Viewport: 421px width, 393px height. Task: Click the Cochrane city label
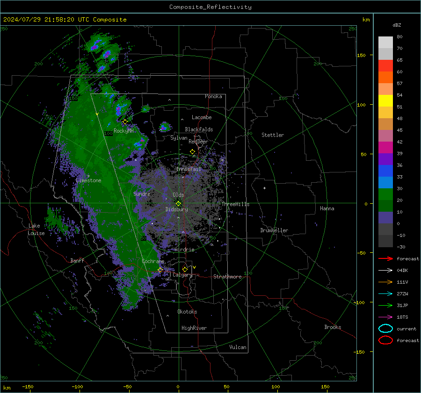tap(153, 261)
